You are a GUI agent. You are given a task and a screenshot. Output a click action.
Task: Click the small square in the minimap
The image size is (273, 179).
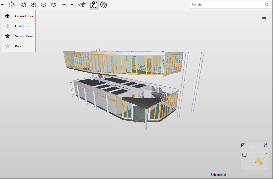[x=244, y=154]
